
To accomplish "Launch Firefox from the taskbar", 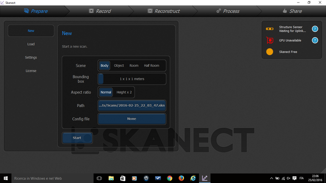I will coord(181,178).
